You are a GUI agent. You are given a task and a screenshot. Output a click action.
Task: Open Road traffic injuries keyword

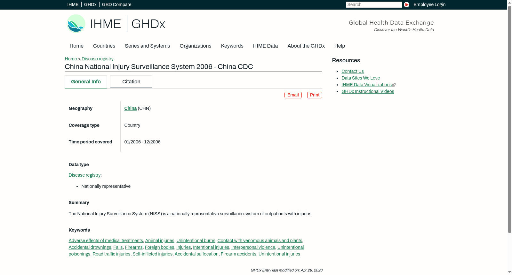click(x=111, y=254)
